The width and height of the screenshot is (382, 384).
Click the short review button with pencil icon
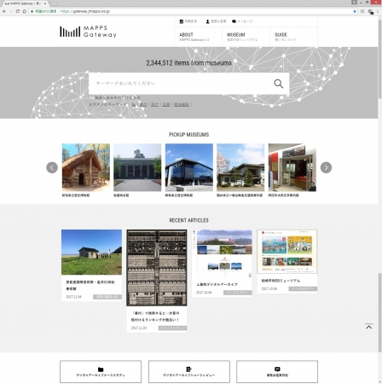coord(189,372)
